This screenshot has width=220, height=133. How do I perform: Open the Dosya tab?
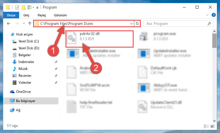11,15
